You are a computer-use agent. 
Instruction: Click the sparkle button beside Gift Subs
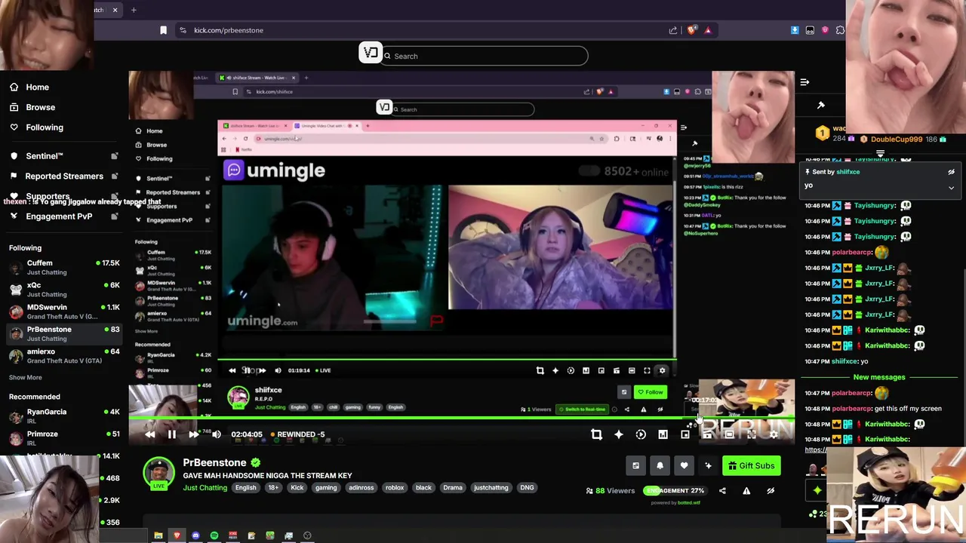pyautogui.click(x=708, y=466)
